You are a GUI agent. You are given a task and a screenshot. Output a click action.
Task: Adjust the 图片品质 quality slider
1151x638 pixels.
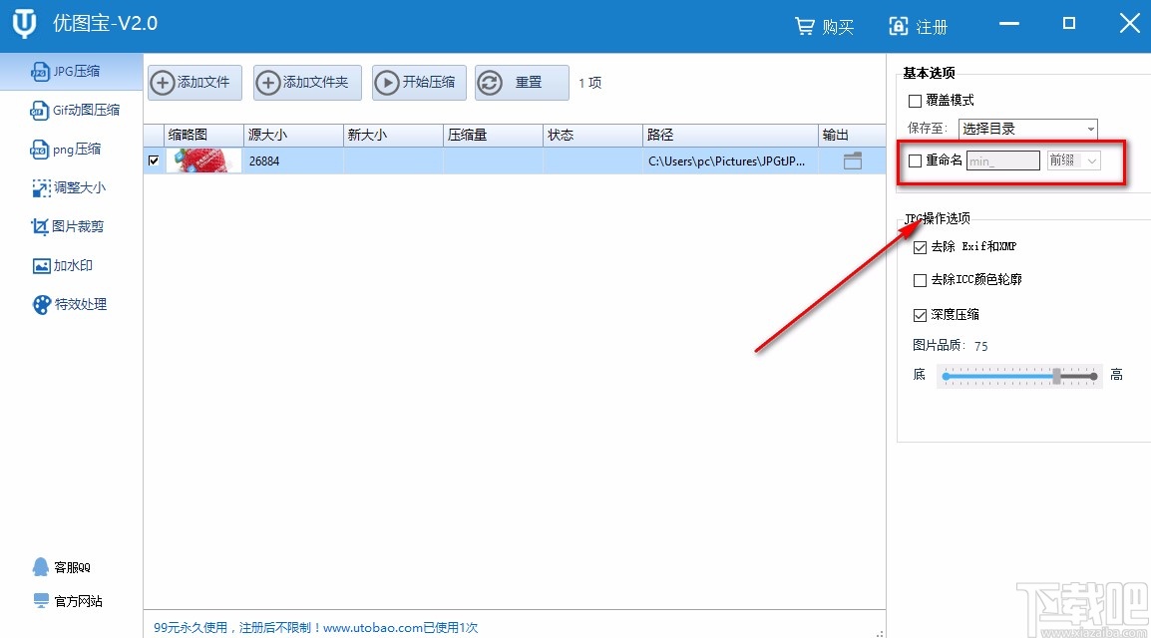pos(1057,376)
